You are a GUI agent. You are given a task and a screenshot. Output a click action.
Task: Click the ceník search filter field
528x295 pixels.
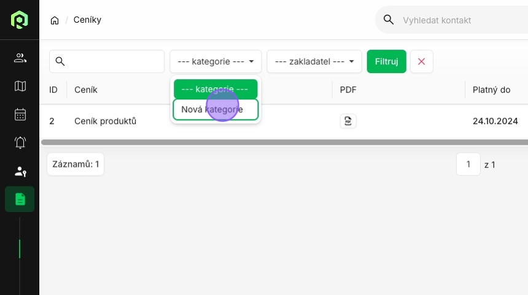107,61
